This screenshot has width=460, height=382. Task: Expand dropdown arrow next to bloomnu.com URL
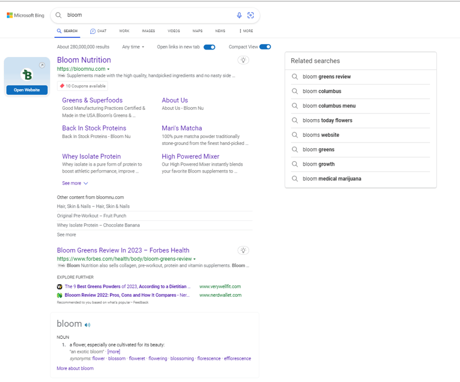point(108,69)
